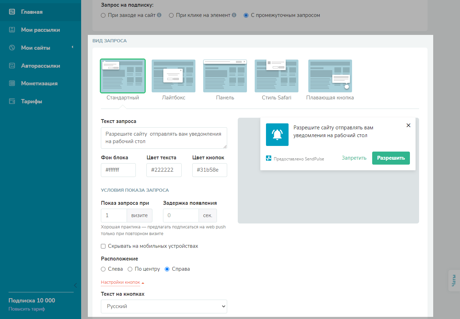
Task: Follow the Повысить тариф link
Action: pyautogui.click(x=27, y=309)
